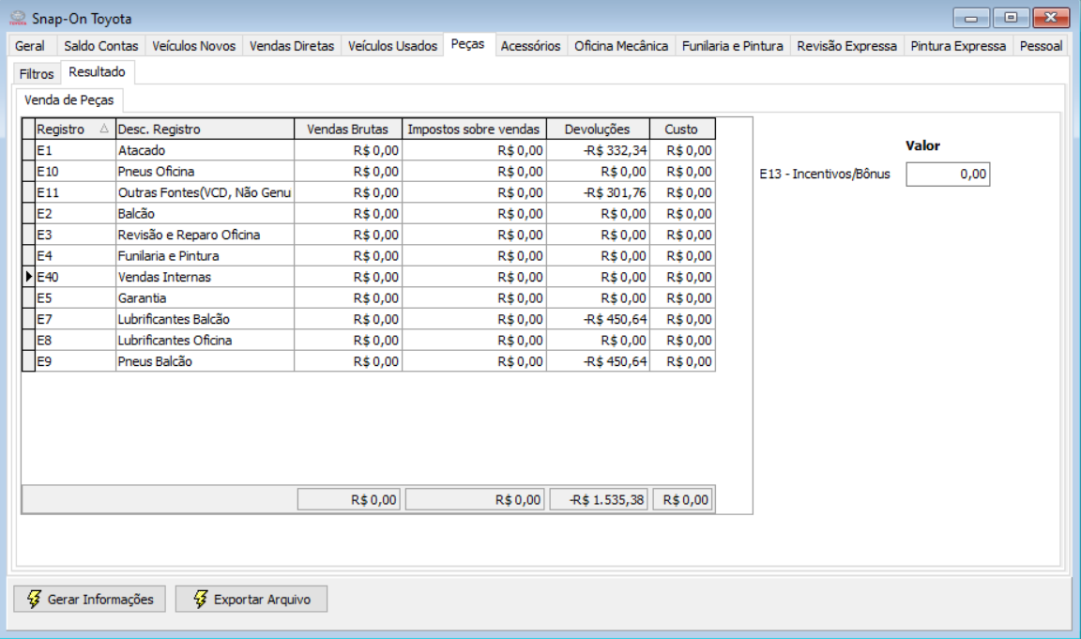Select the Lubrificantes Oficina cell
Screen dimensions: 1081x639
coord(205,341)
